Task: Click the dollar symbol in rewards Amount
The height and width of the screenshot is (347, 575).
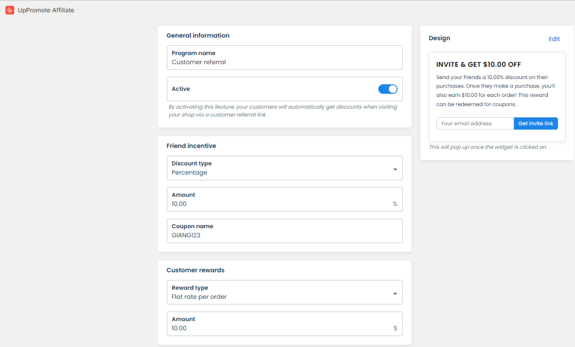Action: [395, 328]
